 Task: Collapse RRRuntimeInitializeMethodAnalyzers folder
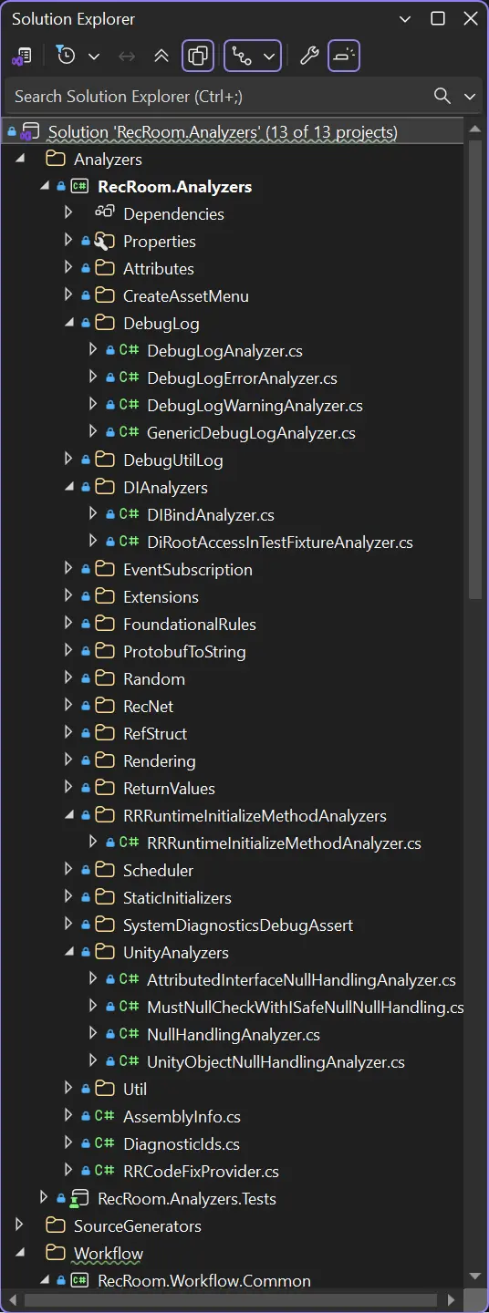(x=68, y=816)
